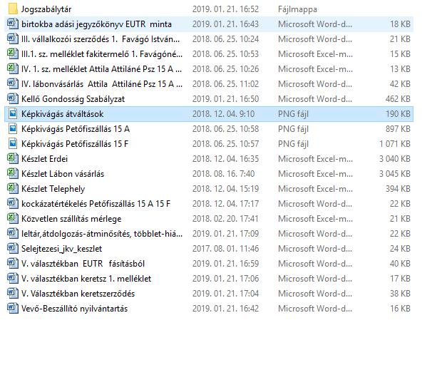Click Word icon of Selejtezesi_jkv_keszlet
The image size is (432, 365).
point(13,249)
